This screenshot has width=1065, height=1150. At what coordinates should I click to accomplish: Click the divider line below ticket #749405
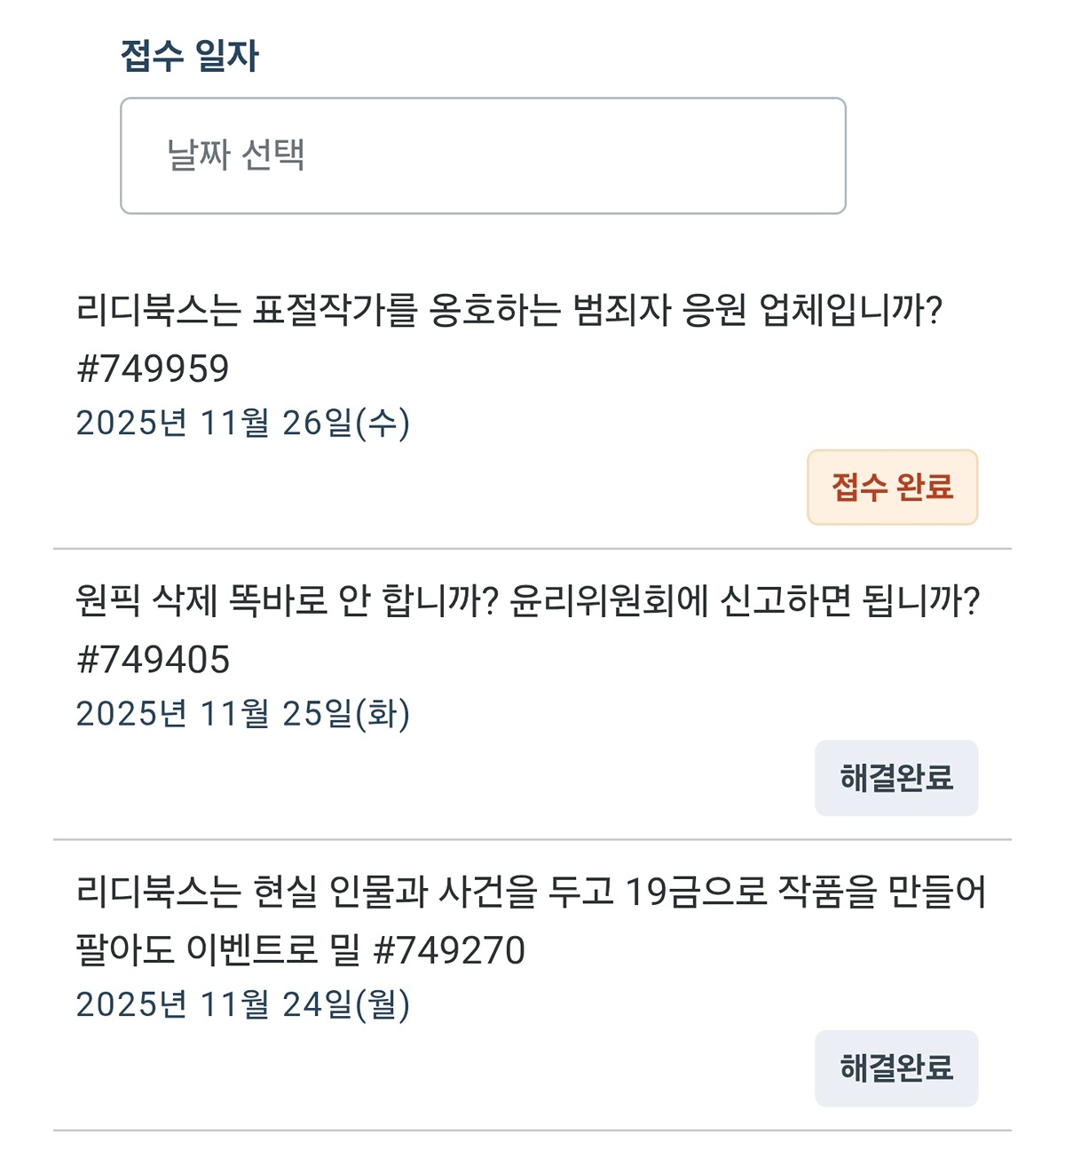click(x=532, y=839)
